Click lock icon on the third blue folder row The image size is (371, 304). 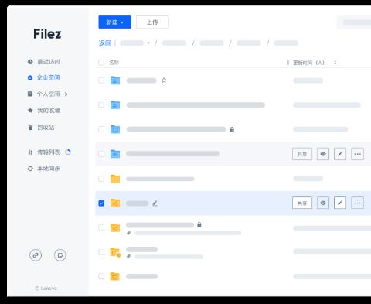coord(232,129)
